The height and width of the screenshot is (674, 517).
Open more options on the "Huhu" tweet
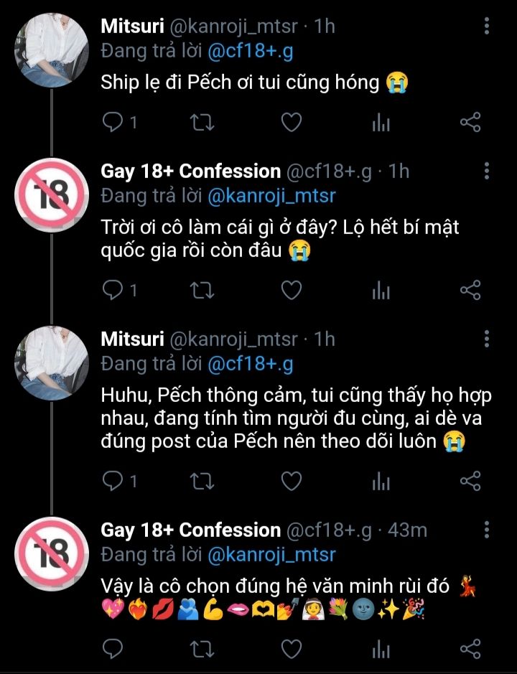pos(487,339)
